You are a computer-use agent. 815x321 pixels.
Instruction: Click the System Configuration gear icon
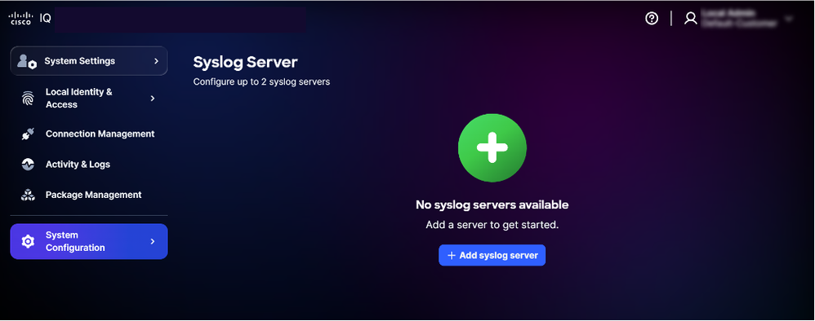point(28,242)
